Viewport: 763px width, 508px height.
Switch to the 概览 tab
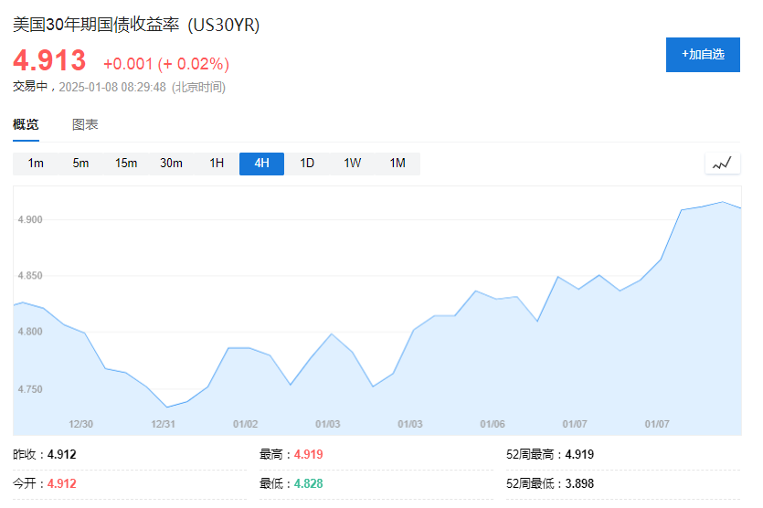click(x=26, y=125)
